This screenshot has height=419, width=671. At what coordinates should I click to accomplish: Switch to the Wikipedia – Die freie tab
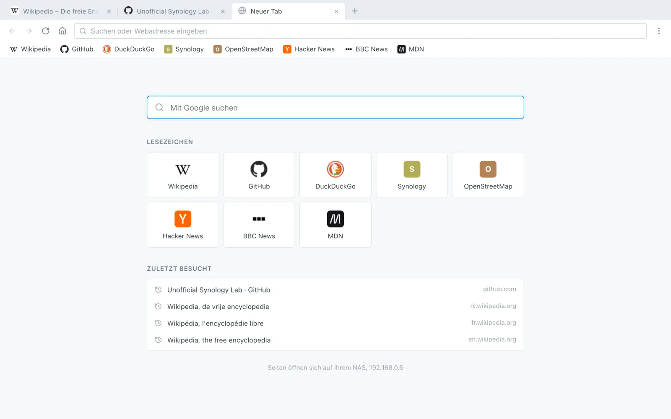(x=61, y=11)
